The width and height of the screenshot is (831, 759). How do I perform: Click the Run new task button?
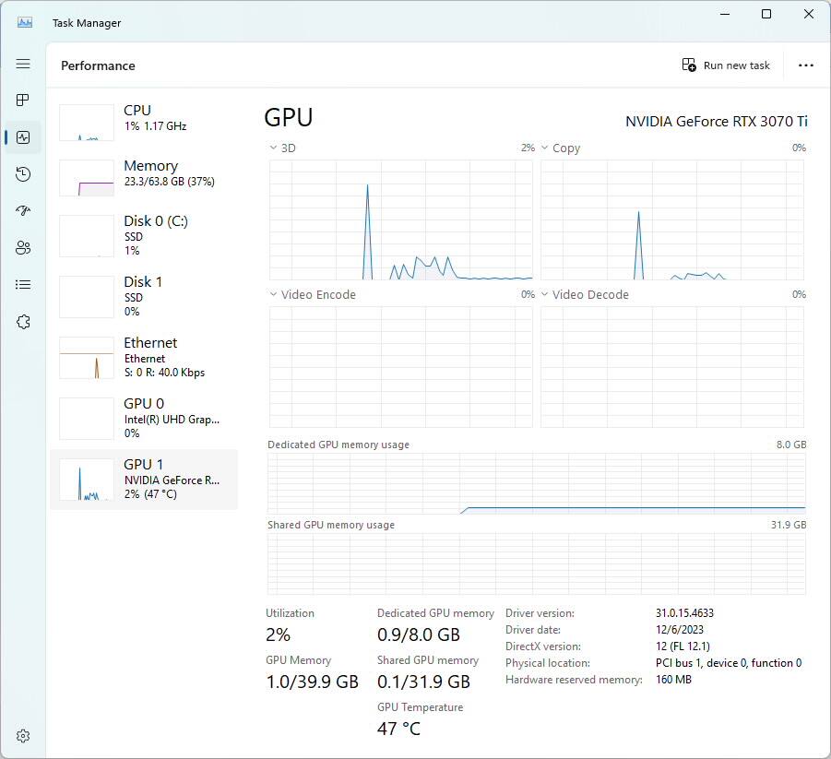(x=726, y=65)
